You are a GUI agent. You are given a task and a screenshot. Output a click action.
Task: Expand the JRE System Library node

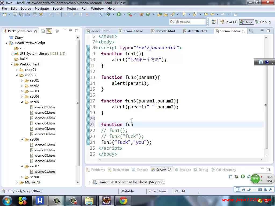(x=12, y=54)
